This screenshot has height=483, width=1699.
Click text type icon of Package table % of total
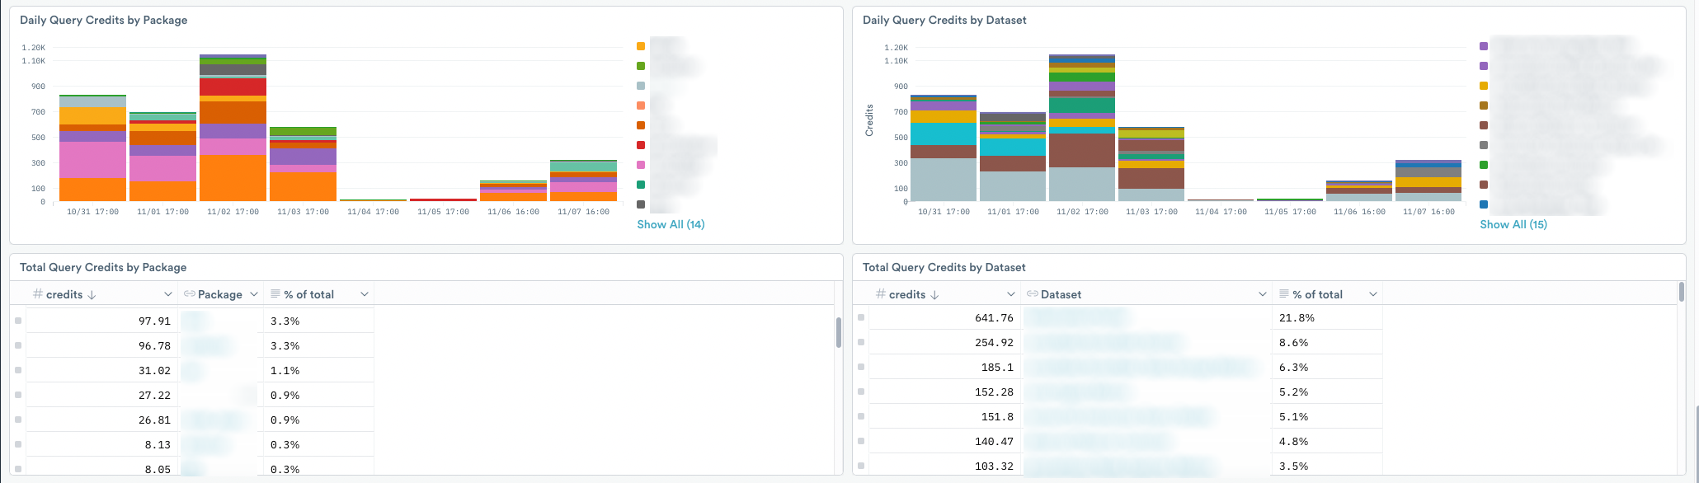click(275, 293)
